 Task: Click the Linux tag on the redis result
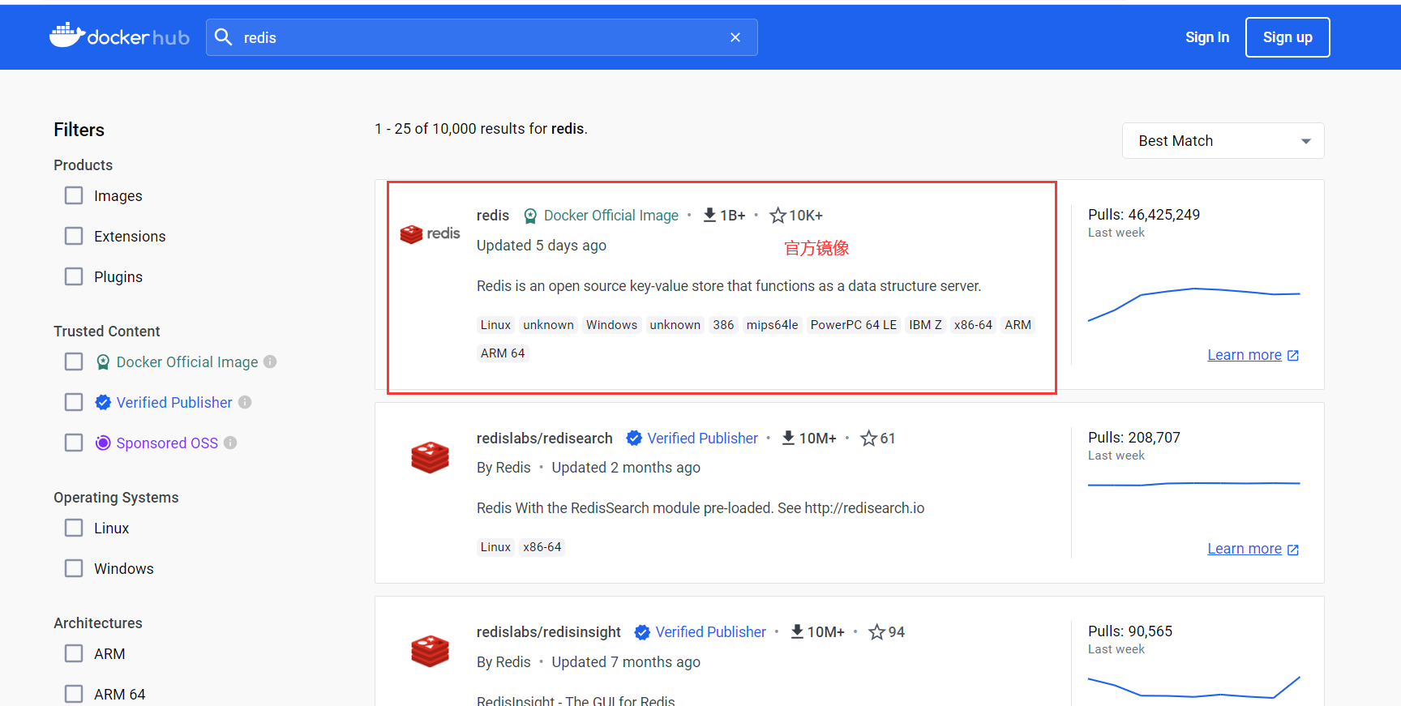[495, 325]
